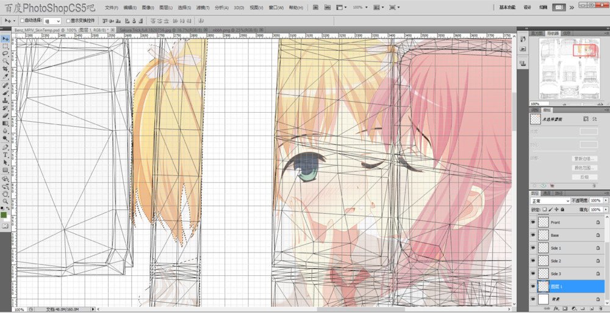This screenshot has width=610, height=313.
Task: Open the auto-select 组 dropdown
Action: (x=52, y=21)
